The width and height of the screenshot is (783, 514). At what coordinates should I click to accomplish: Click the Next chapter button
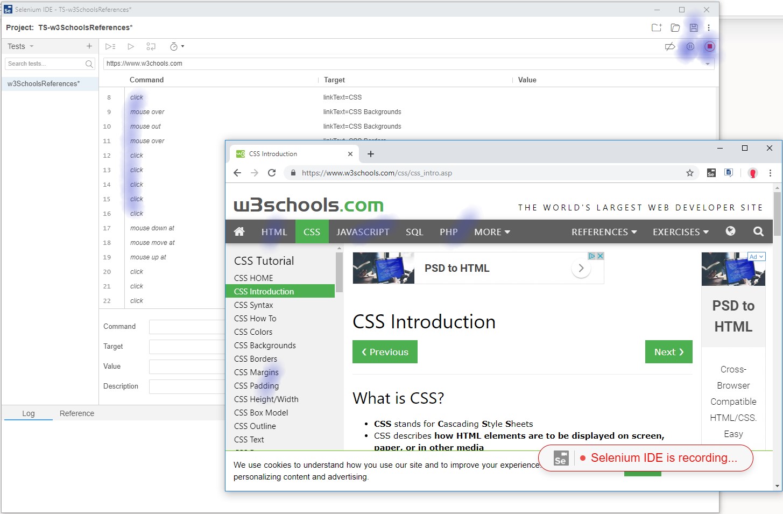pos(668,352)
